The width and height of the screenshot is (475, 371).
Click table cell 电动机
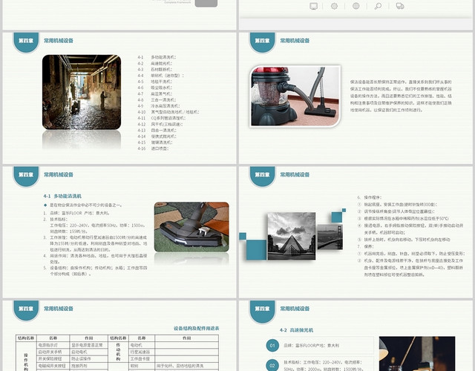pyautogui.click(x=142, y=345)
